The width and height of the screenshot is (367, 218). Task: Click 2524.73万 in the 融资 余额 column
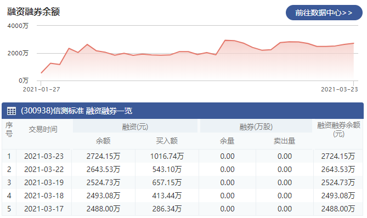point(103,182)
